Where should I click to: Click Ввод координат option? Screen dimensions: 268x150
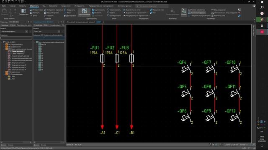(x=219, y=10)
